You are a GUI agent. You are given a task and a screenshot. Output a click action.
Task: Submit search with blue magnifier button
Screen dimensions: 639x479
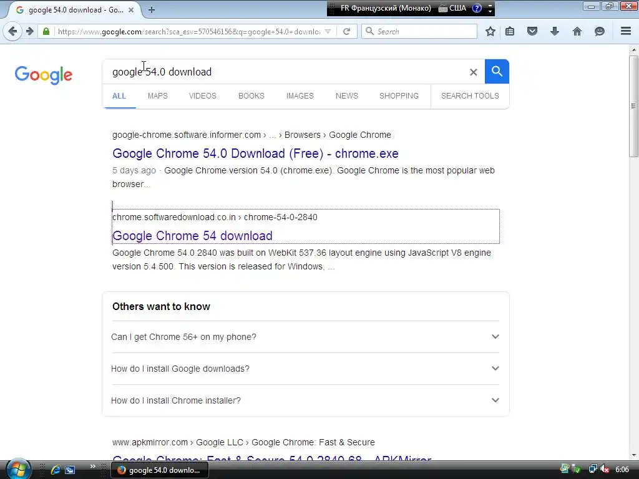497,71
